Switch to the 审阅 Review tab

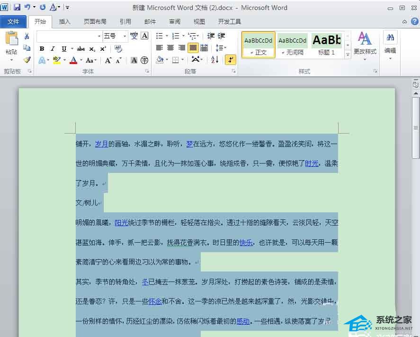175,22
